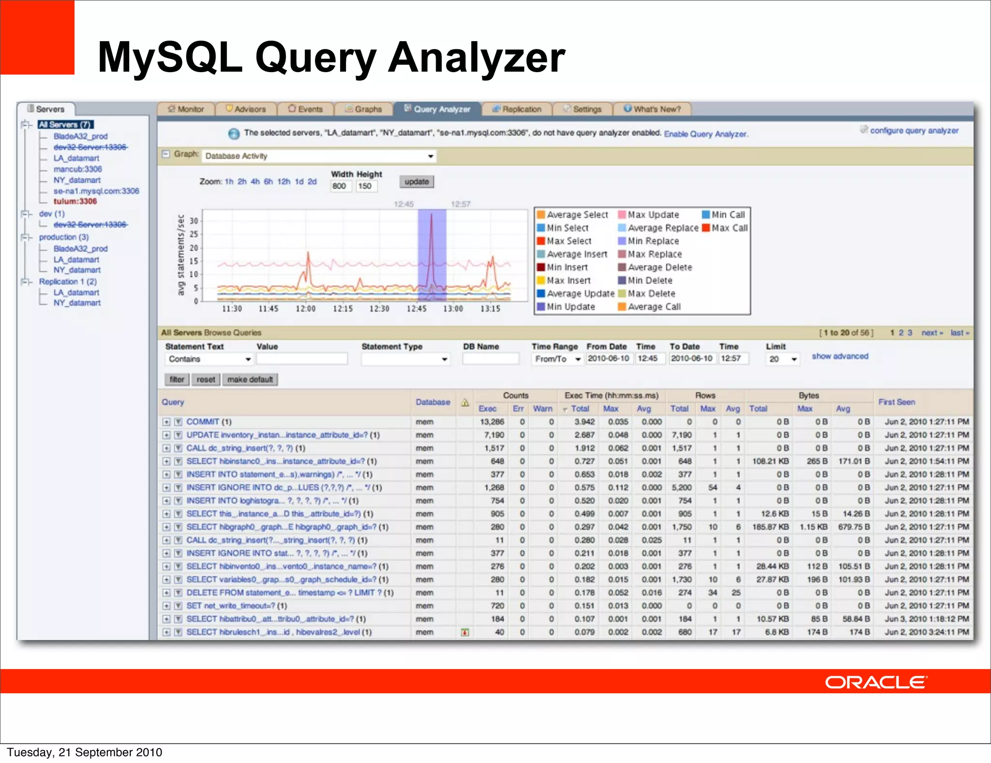Screen dimensions: 991x763
Task: Switch to the Advisors tab
Action: pyautogui.click(x=246, y=109)
